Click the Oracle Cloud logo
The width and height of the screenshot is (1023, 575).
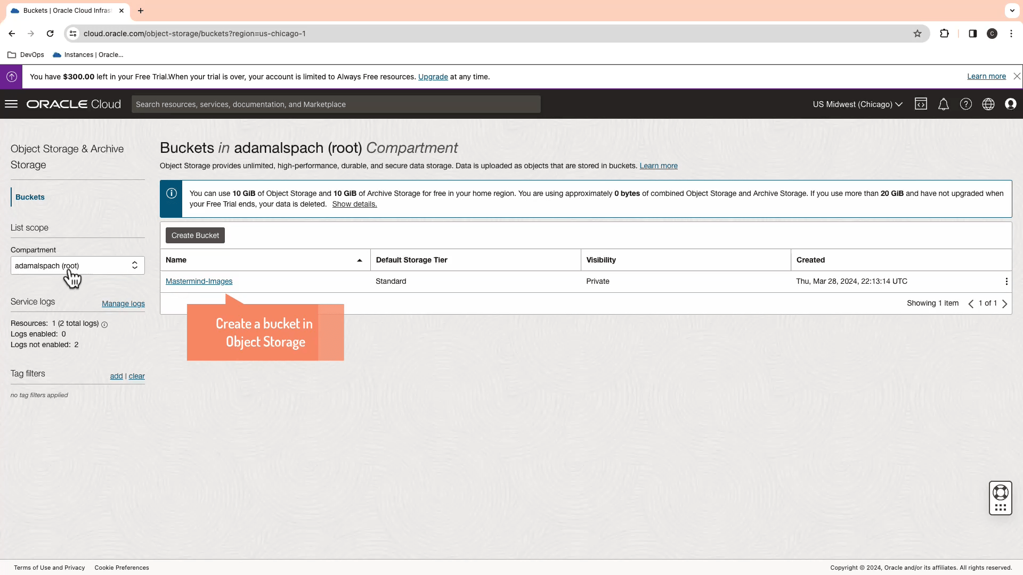pyautogui.click(x=73, y=104)
